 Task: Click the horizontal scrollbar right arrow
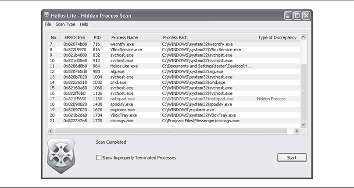[x=296, y=131]
